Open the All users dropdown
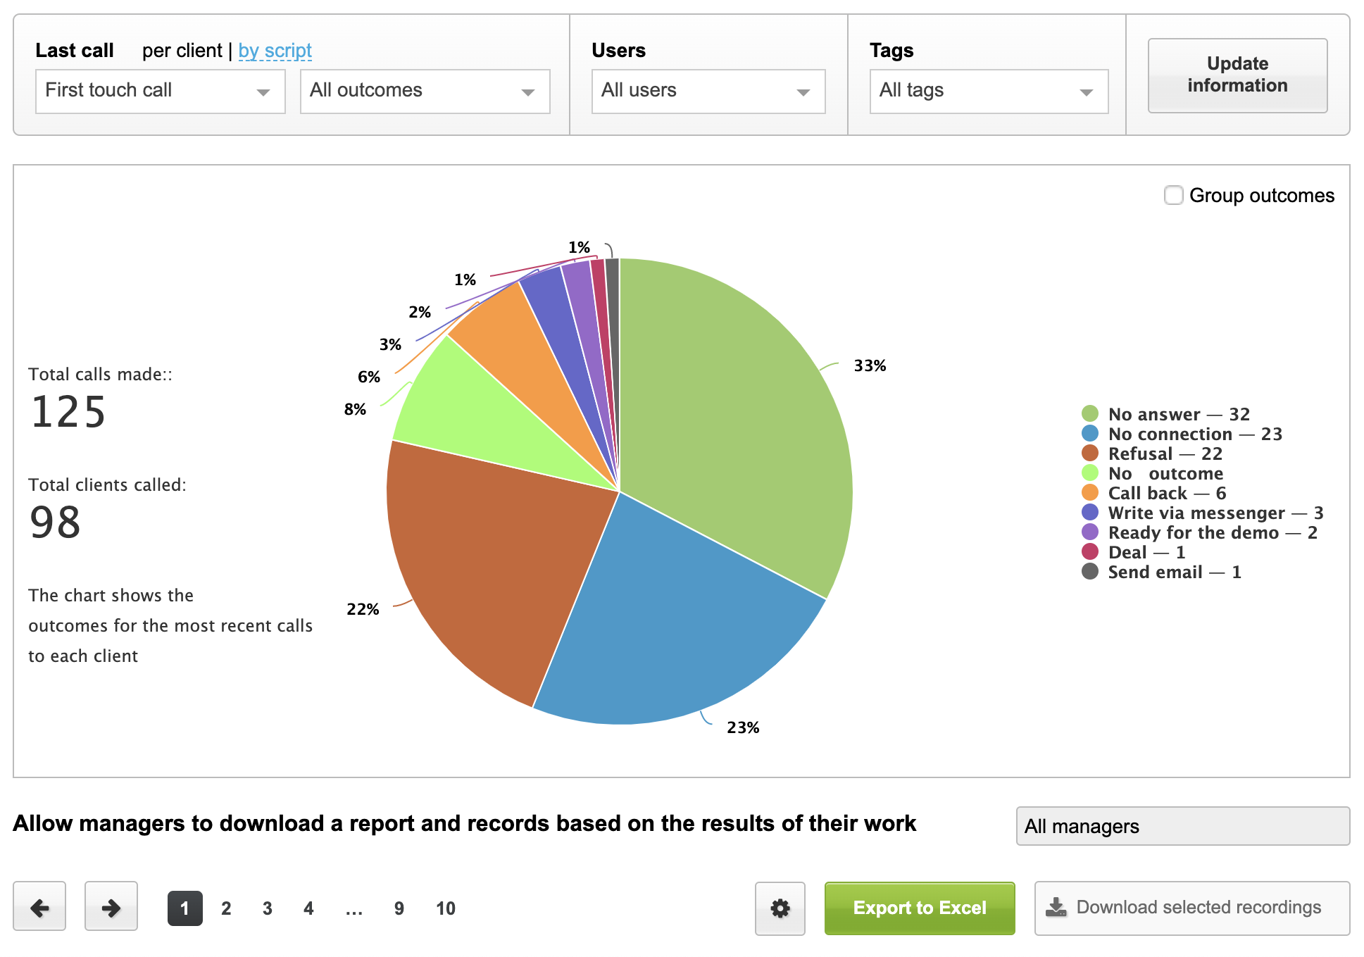This screenshot has height=957, width=1364. pyautogui.click(x=708, y=91)
